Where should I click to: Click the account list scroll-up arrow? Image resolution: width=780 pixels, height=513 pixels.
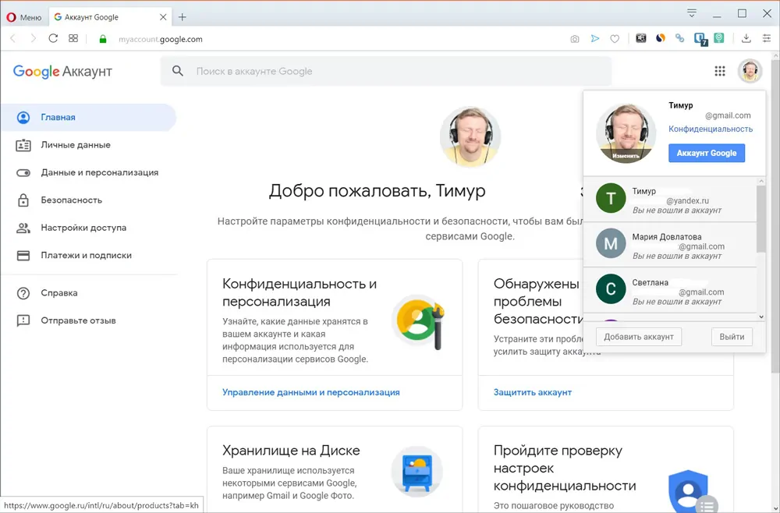pyautogui.click(x=761, y=182)
